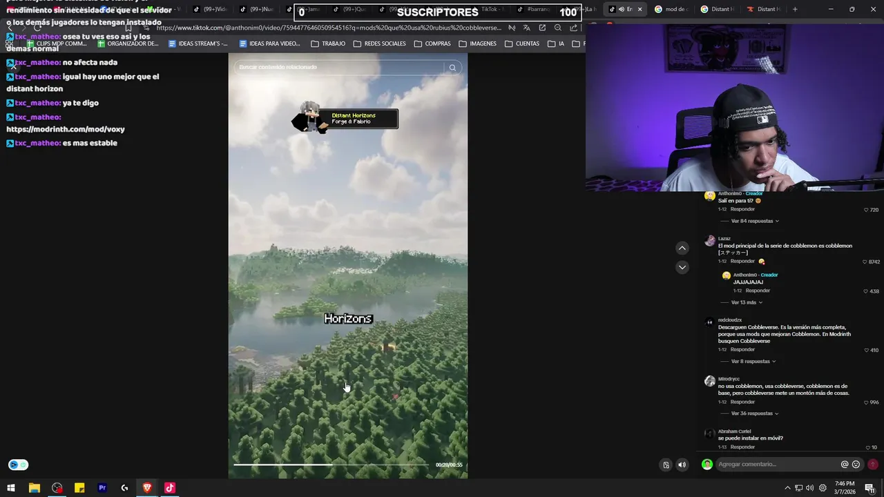The width and height of the screenshot is (884, 497).
Task: Like the 'Salí en para ti?' comment
Action: [x=866, y=210]
